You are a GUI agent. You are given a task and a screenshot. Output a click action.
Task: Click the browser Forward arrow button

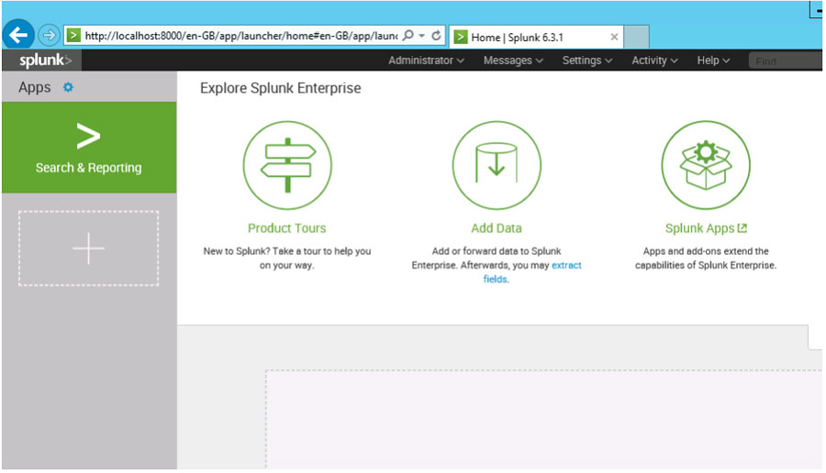(50, 36)
